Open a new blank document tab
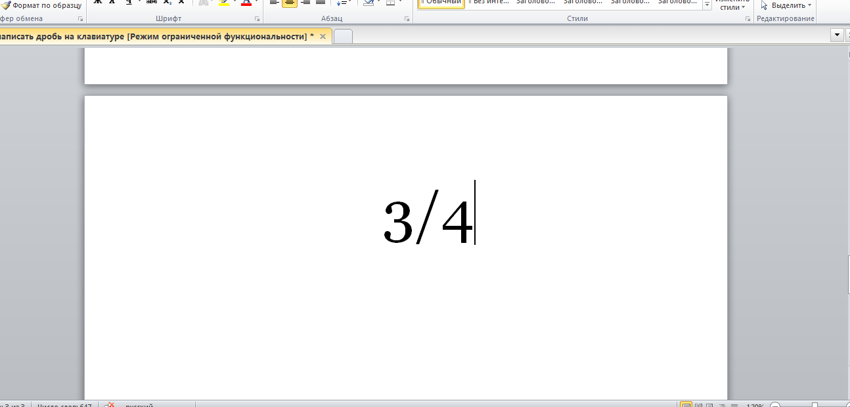Image resolution: width=850 pixels, height=407 pixels. point(343,37)
